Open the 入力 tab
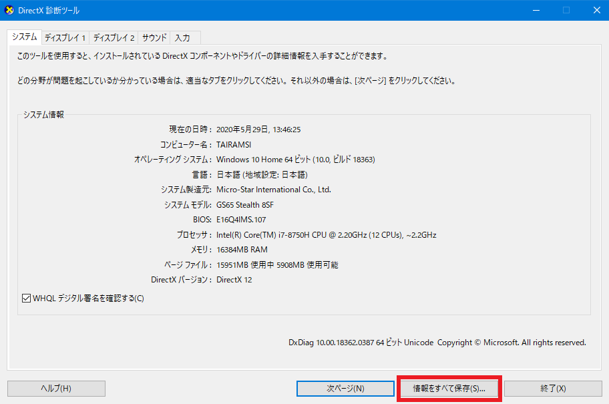The width and height of the screenshot is (609, 404). 185,37
